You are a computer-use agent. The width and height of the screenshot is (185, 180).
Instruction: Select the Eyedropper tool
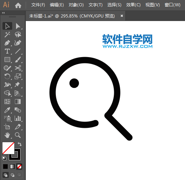tap(7, 110)
